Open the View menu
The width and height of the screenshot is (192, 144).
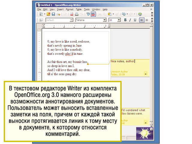coord(52,10)
